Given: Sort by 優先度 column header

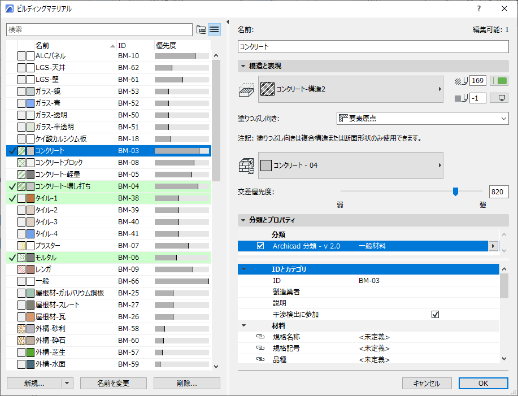Looking at the screenshot, I should (x=182, y=46).
